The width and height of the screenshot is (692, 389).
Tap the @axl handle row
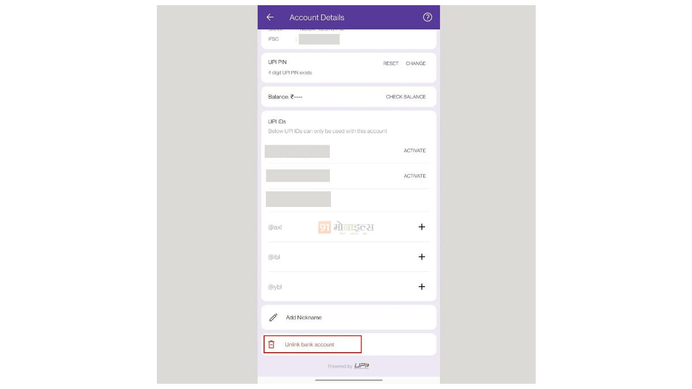click(349, 227)
